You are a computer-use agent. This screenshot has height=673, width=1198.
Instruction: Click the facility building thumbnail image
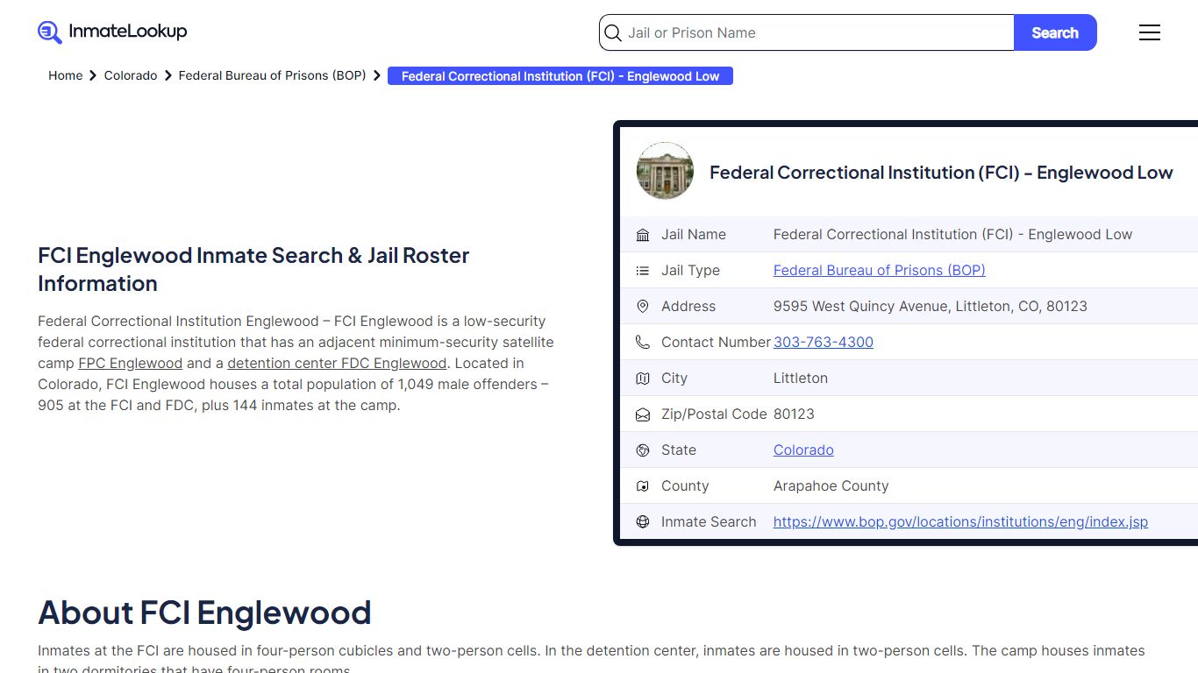pos(665,171)
